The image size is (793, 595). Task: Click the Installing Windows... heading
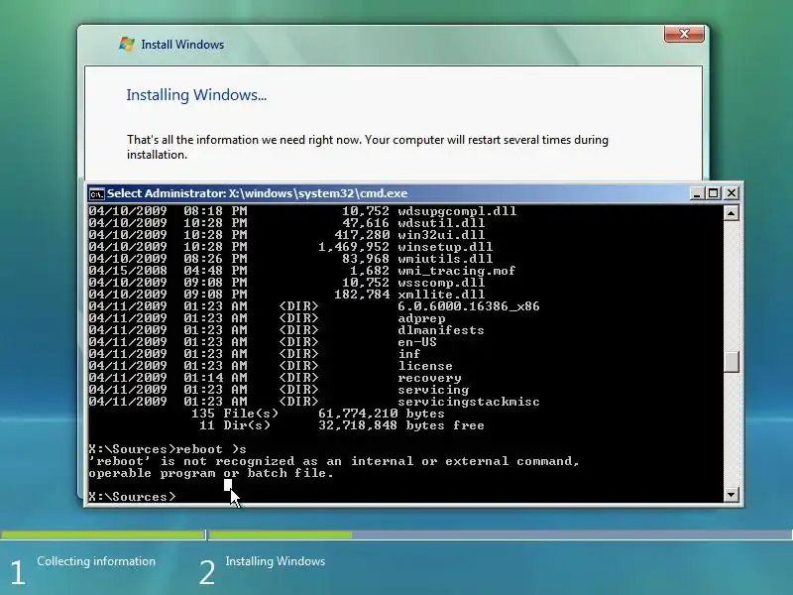[x=196, y=95]
